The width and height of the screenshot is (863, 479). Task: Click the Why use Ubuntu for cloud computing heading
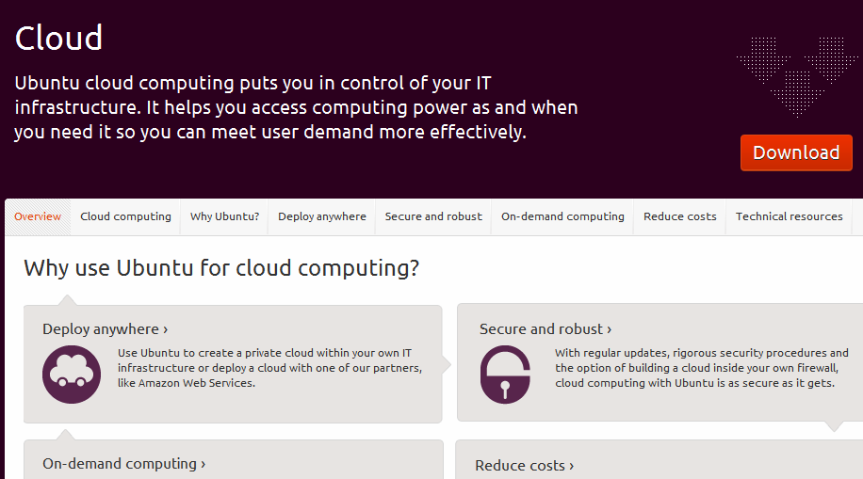(221, 268)
